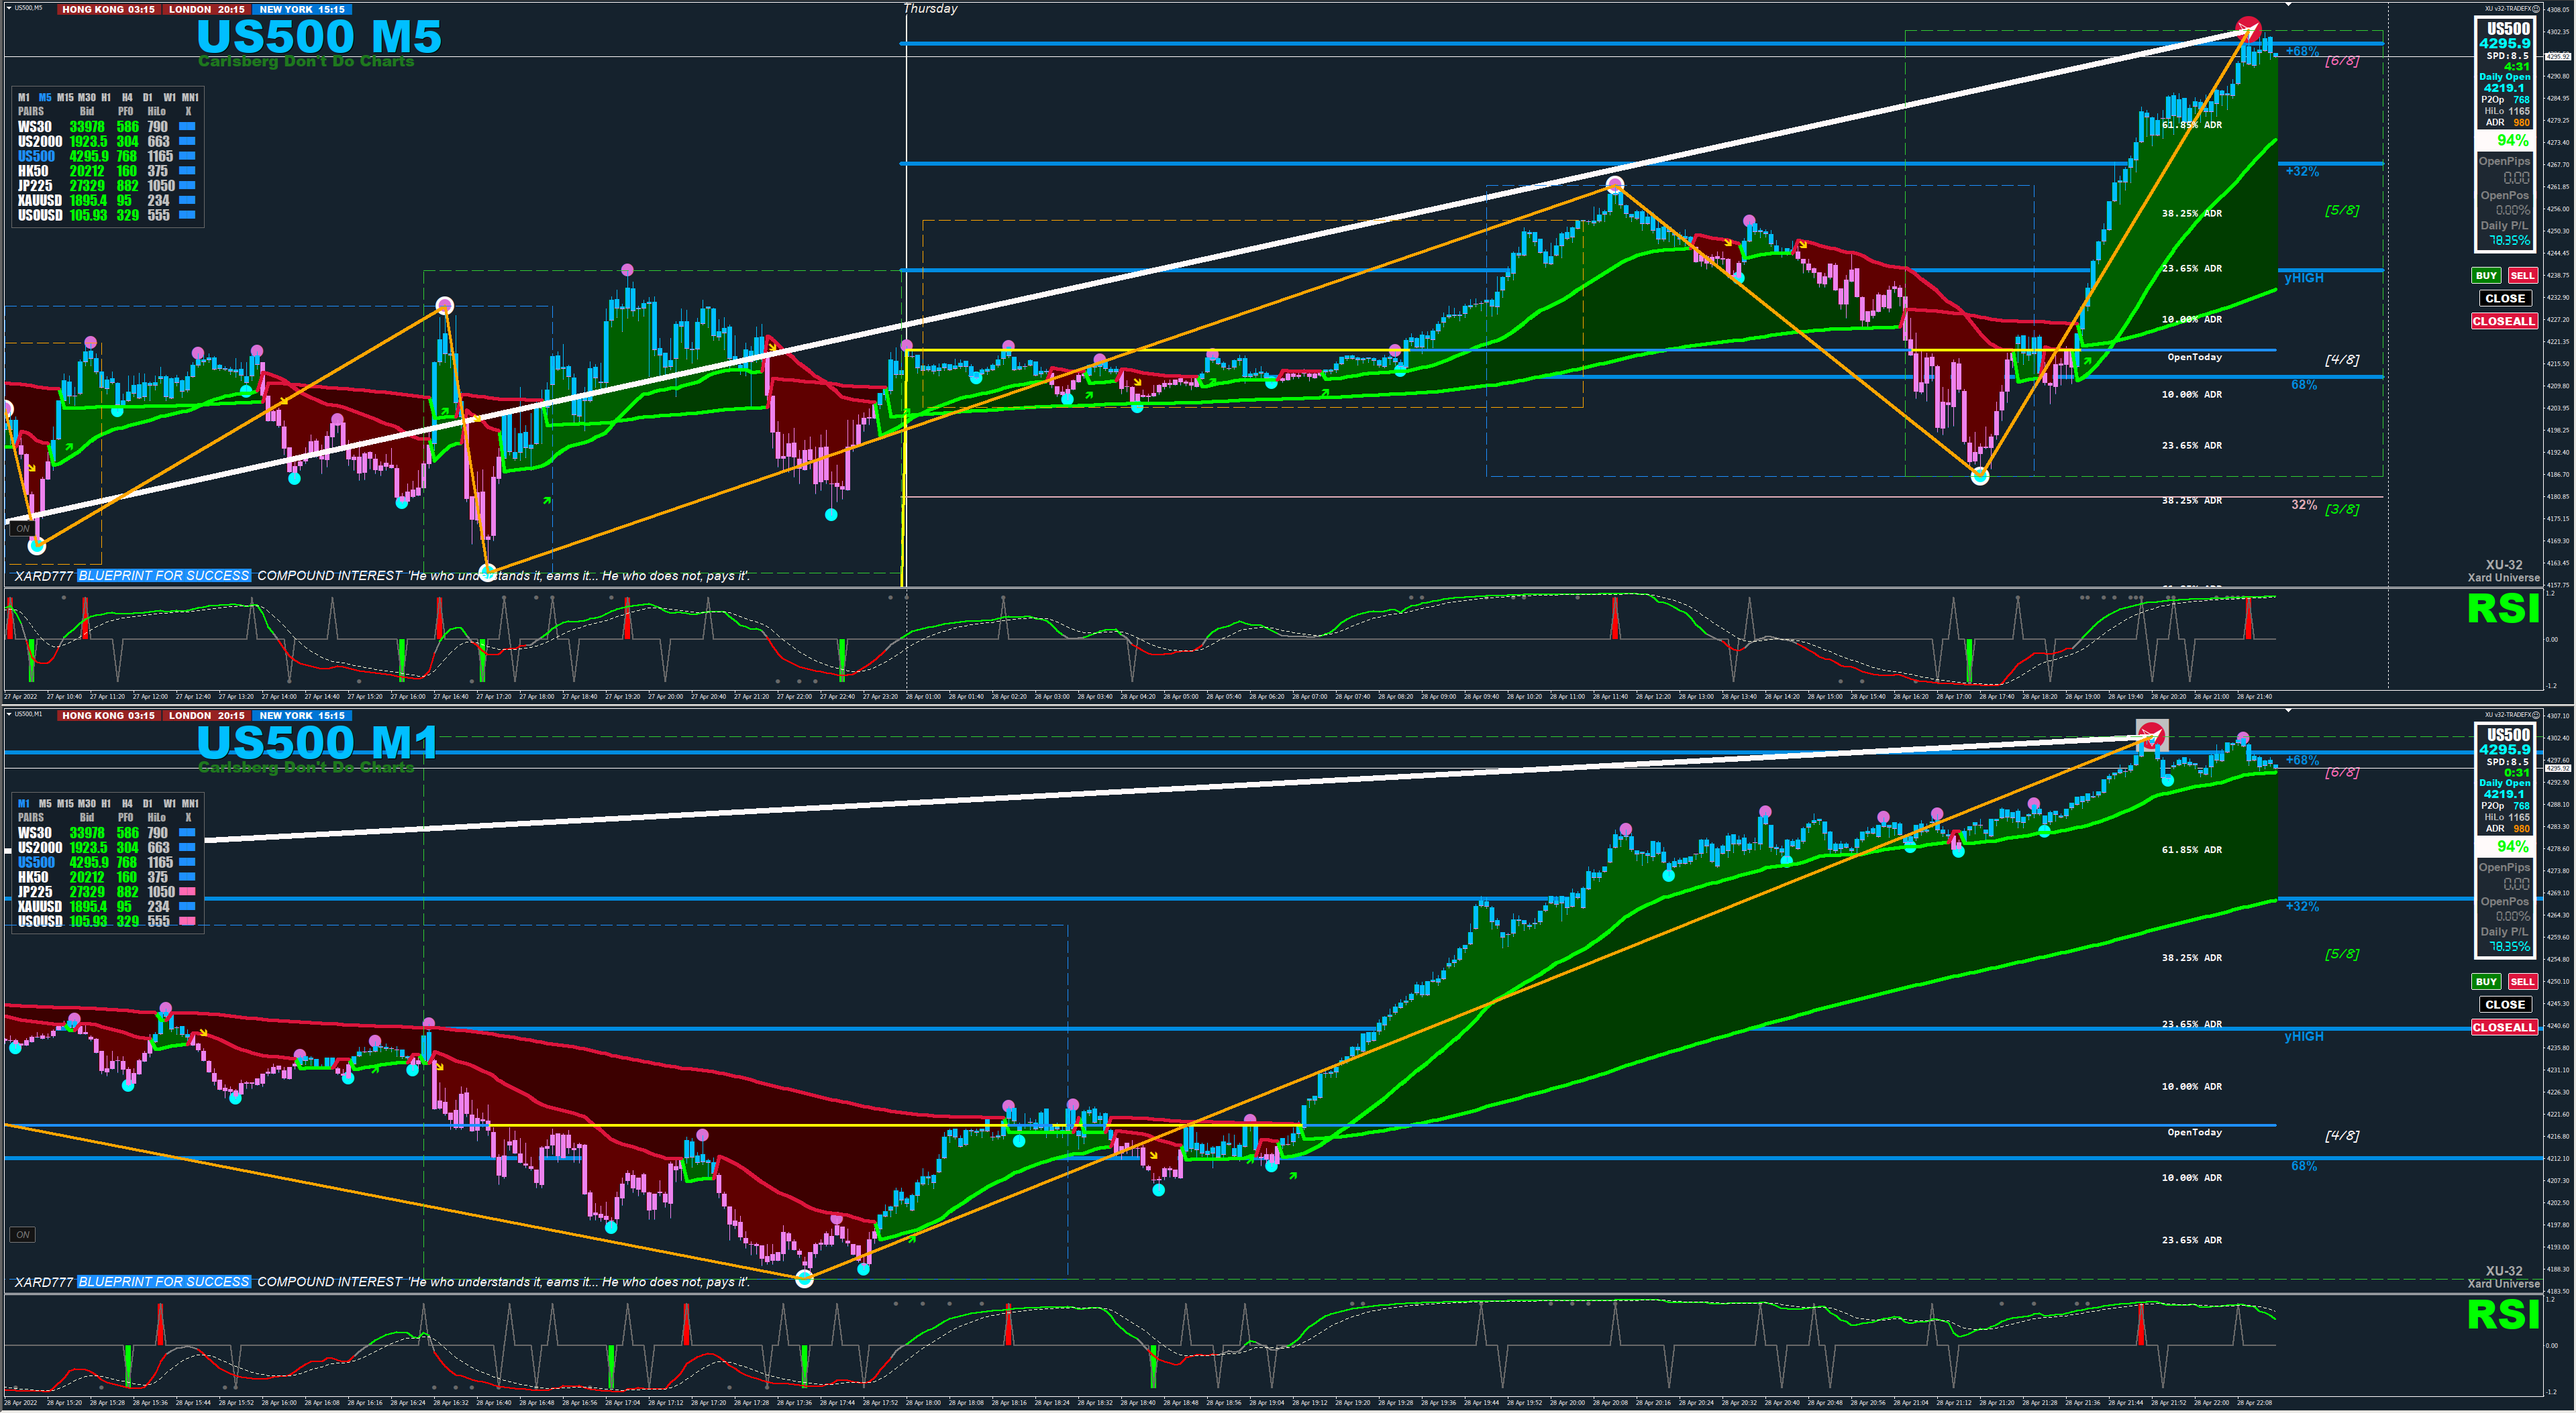Click the BLUEPRINT FOR SUCCESS label on the upper chart
The image size is (2576, 1413).
[164, 575]
